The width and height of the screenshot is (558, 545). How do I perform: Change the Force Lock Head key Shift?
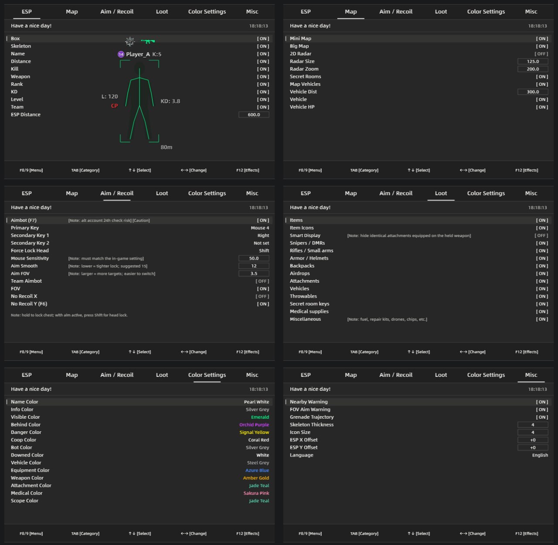point(264,251)
